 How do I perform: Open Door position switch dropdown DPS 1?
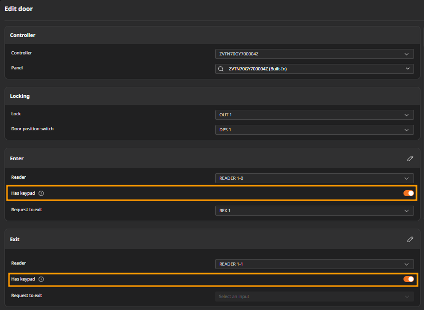click(314, 130)
